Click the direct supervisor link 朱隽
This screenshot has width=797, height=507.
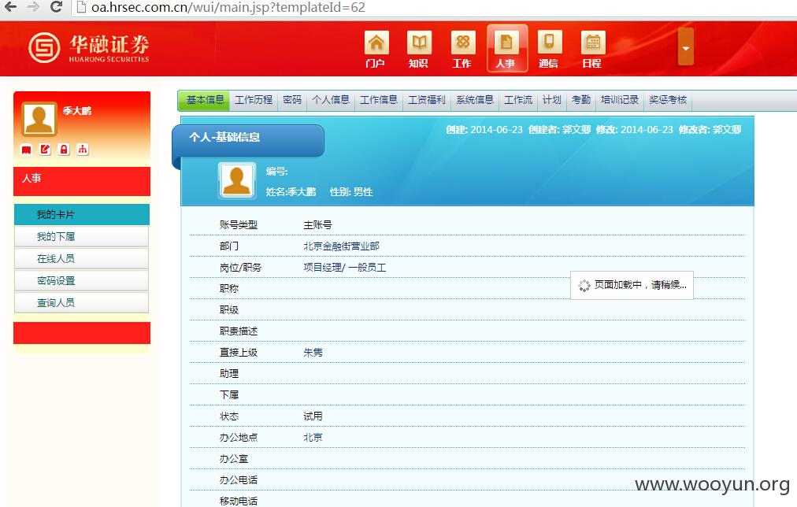(x=313, y=353)
